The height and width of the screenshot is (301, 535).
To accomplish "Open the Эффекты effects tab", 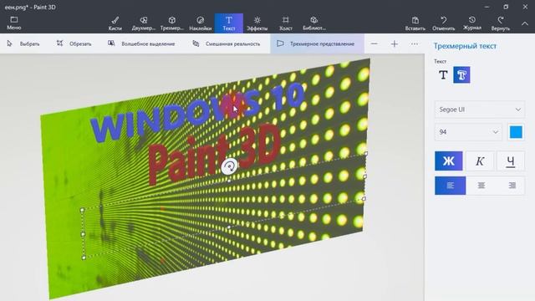I will click(257, 23).
